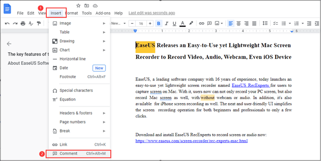
Task: Insert image from the toolbar
Action: [x=217, y=23]
